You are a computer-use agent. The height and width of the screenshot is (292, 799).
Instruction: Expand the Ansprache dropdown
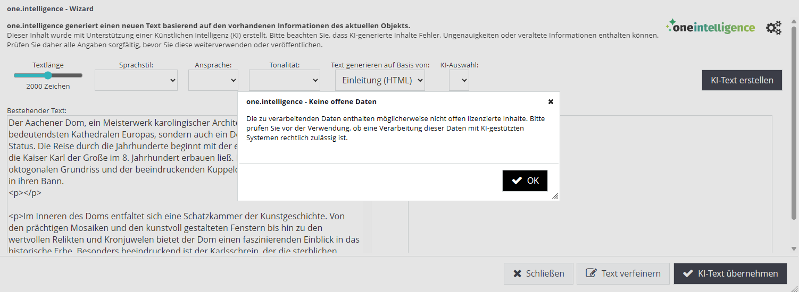pos(213,80)
